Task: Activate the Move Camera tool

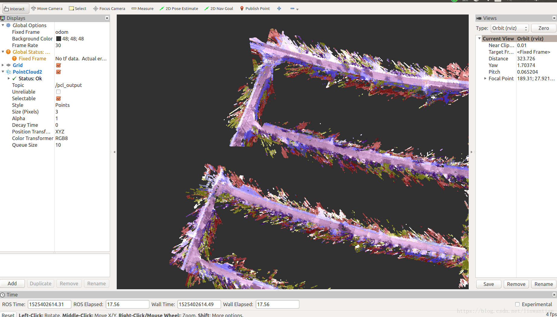Action: pos(47,8)
